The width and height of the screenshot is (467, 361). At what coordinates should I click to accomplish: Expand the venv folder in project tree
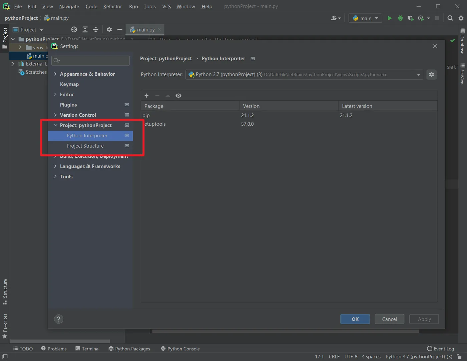(20, 47)
